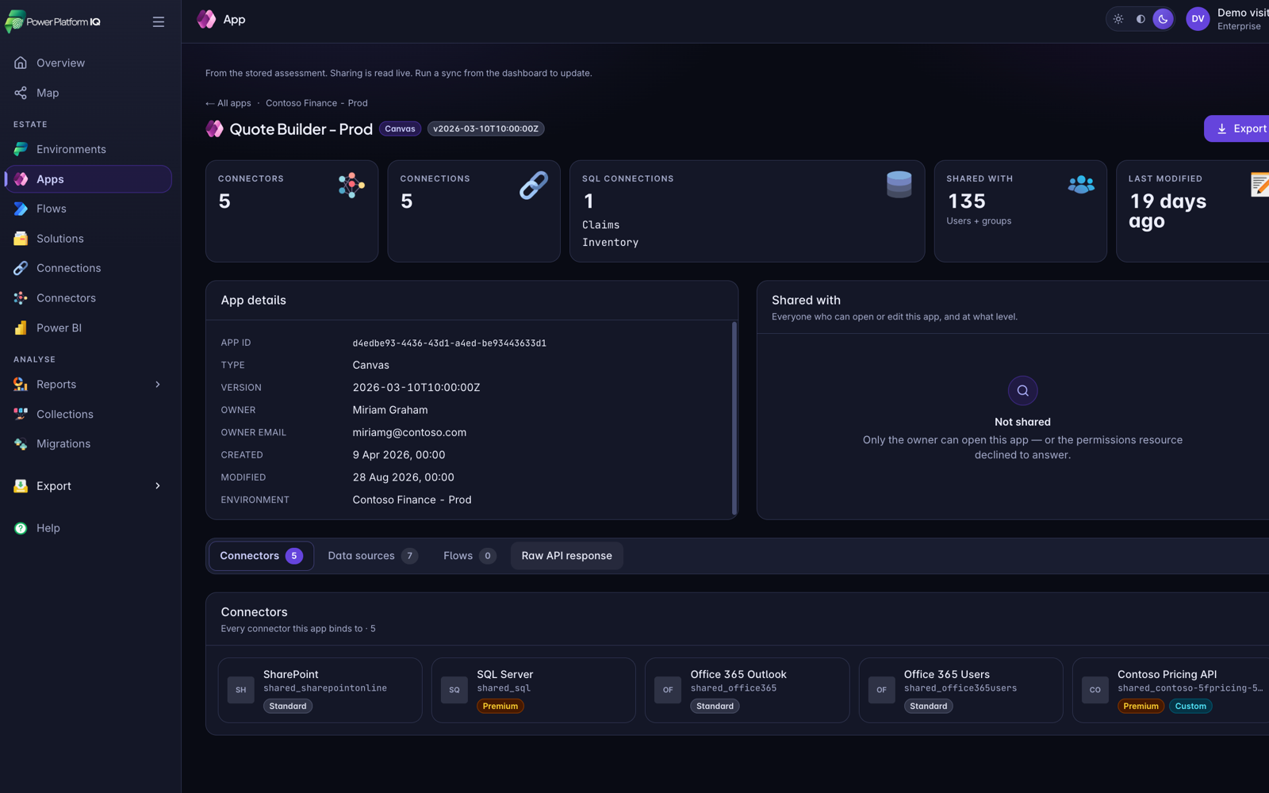This screenshot has width=1269, height=793.
Task: Open the SharePoint connector card
Action: coord(320,690)
